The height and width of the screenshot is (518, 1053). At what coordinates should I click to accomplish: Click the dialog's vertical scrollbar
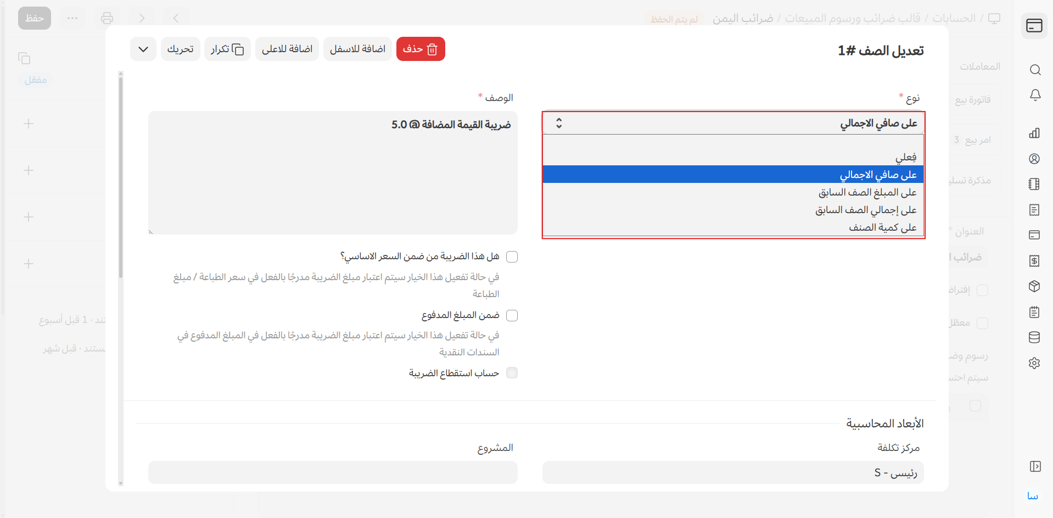click(121, 176)
